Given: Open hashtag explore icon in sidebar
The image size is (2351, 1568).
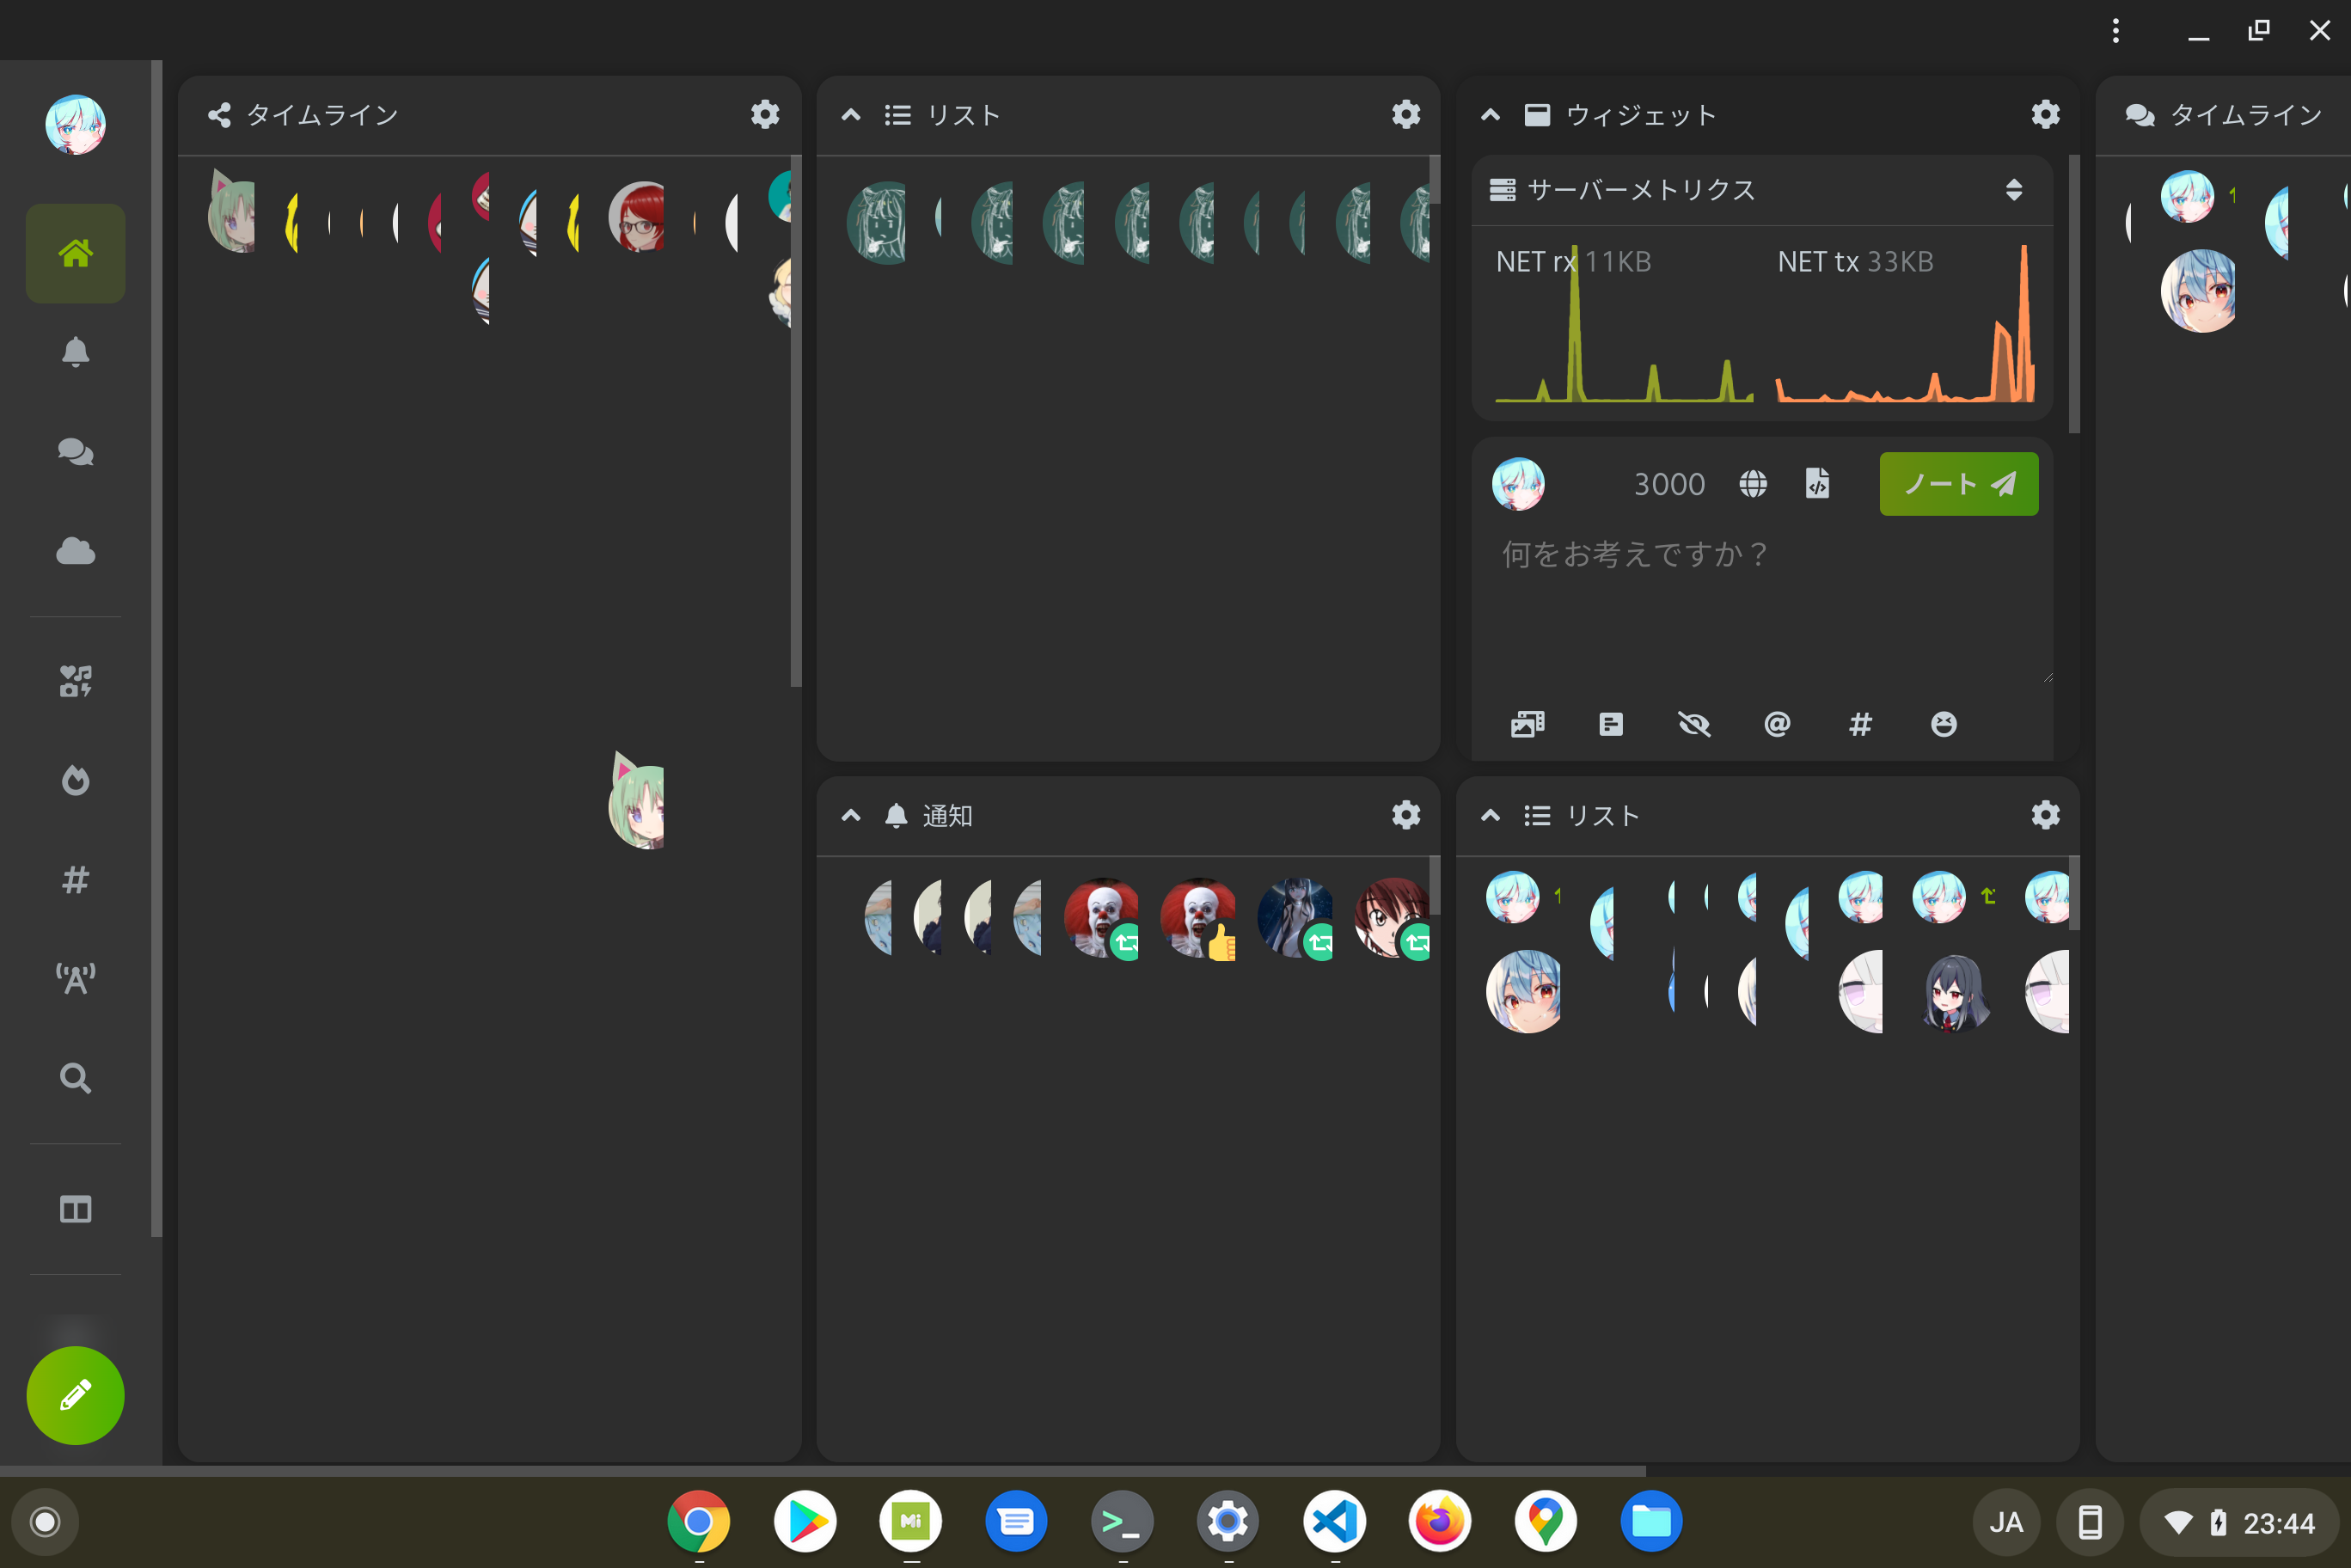Looking at the screenshot, I should pos(75,880).
